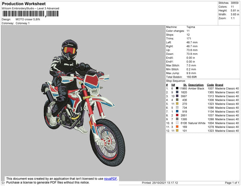Screen dimensions: 241x186
Task: Pick the red swatch for code 1037
Action: point(177,115)
